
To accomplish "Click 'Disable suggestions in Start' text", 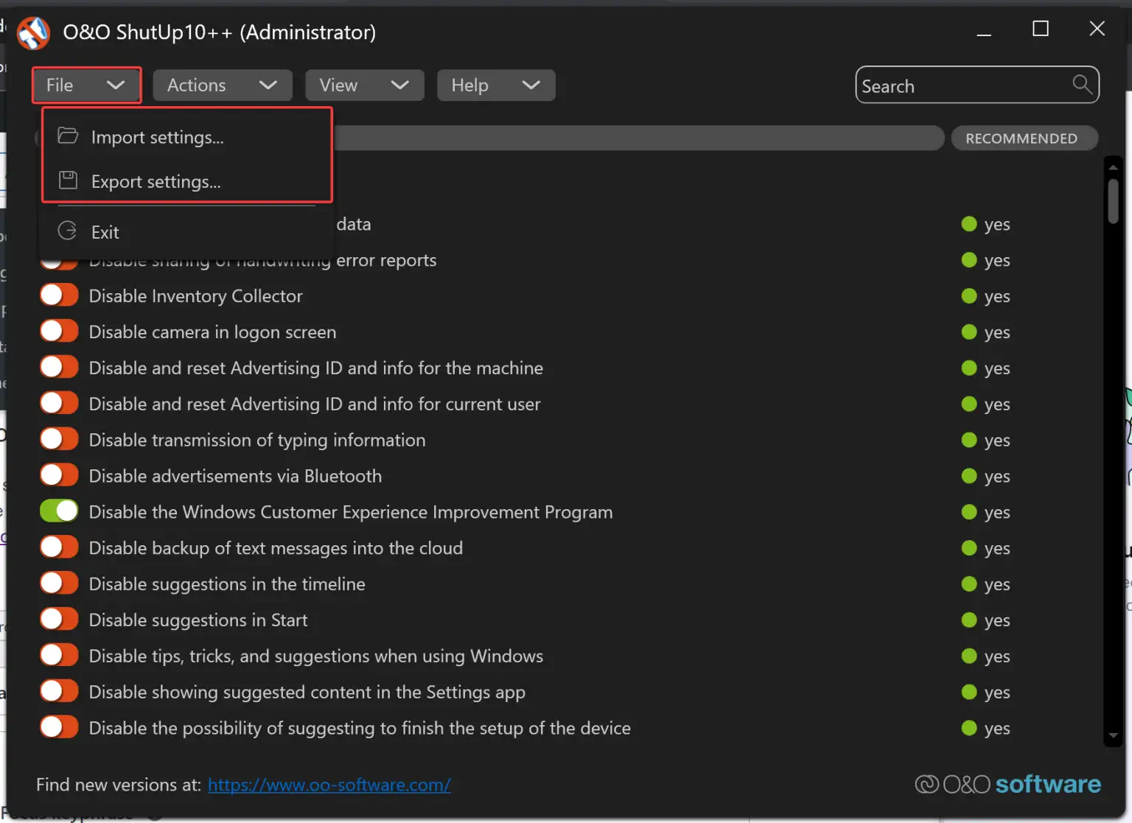I will (x=198, y=620).
